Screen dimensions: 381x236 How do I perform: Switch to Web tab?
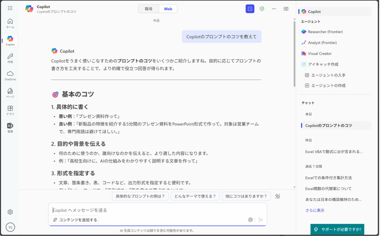click(x=168, y=9)
